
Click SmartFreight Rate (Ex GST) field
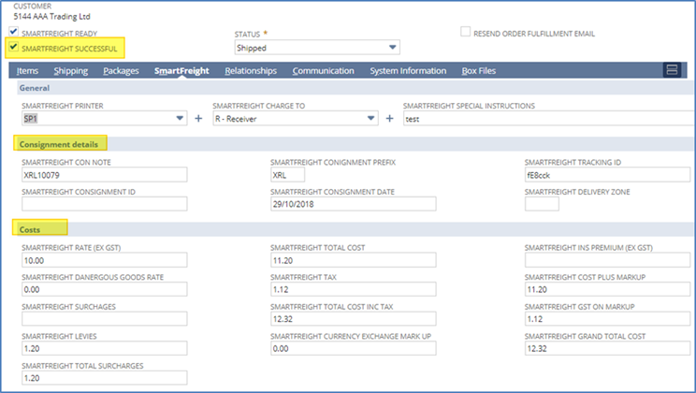tap(105, 260)
